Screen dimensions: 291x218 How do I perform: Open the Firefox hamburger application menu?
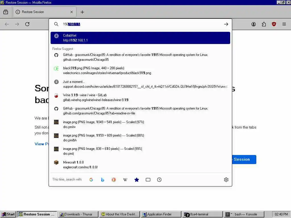click(284, 24)
